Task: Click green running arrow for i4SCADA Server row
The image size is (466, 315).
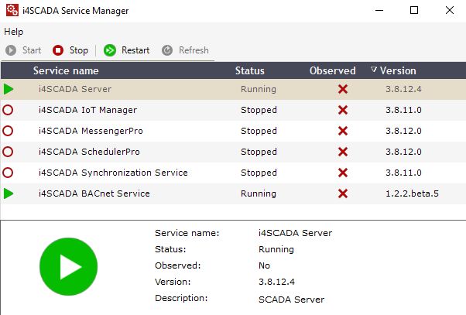Action: [9, 89]
